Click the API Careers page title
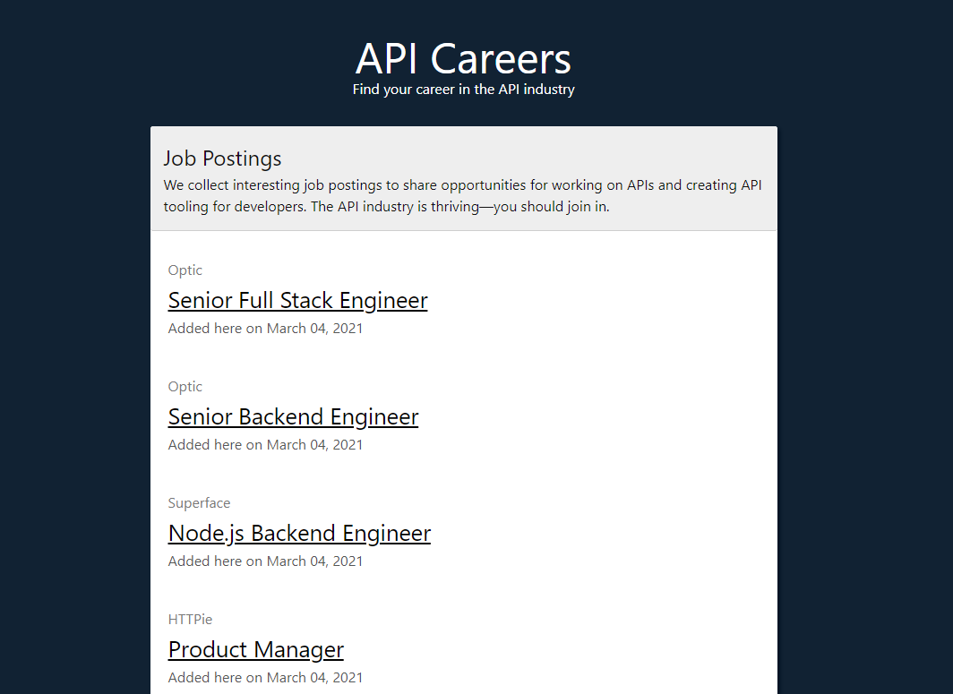 pos(463,58)
